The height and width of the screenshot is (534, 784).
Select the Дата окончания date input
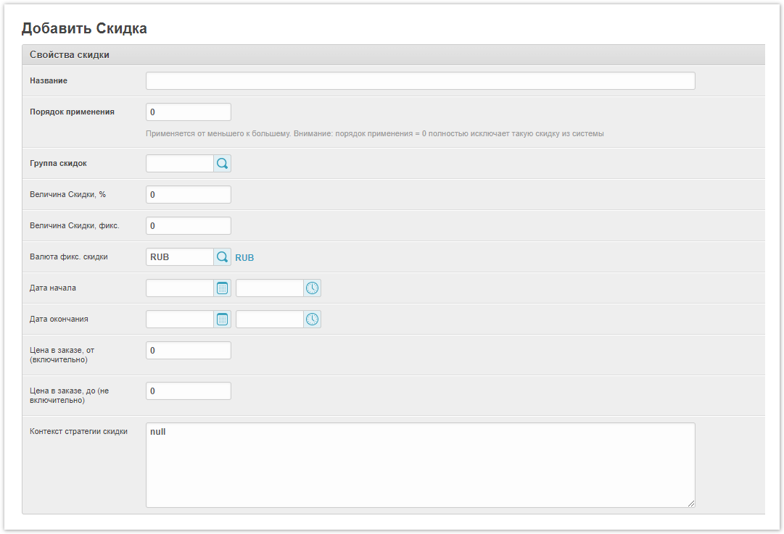[x=179, y=320]
